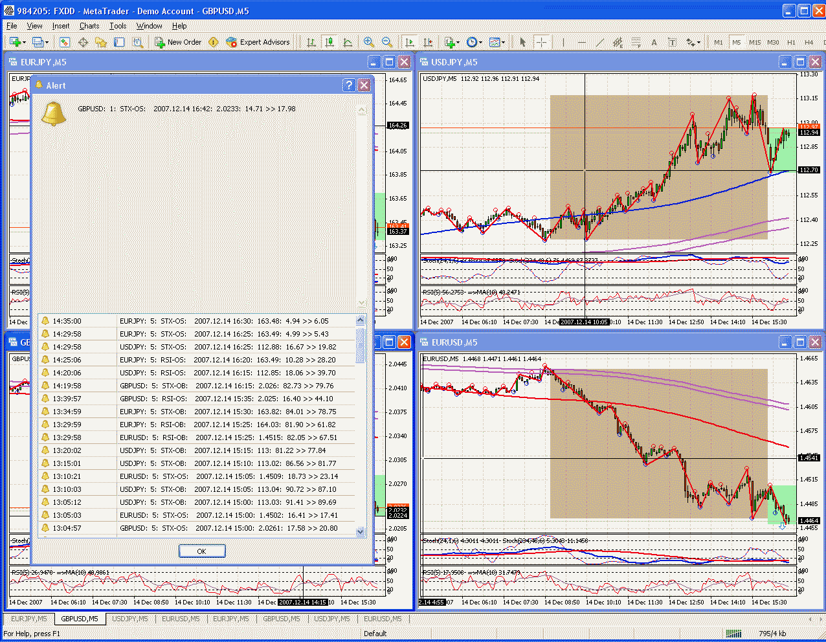Screen dimensions: 826x642
Task: Select the Fibonacci Retracement tool
Action: coord(636,42)
